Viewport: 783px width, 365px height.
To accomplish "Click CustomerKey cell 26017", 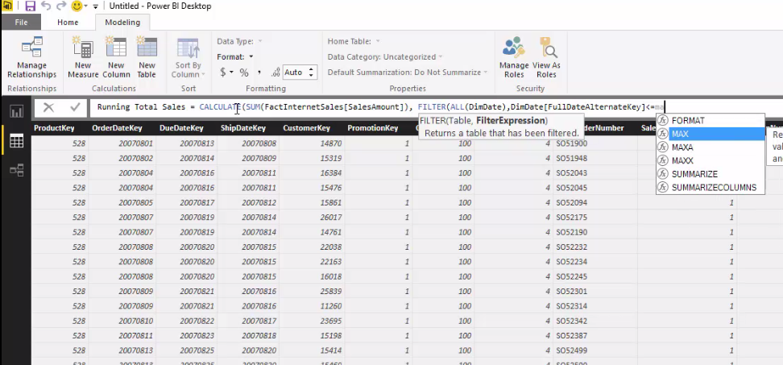I will pyautogui.click(x=330, y=218).
